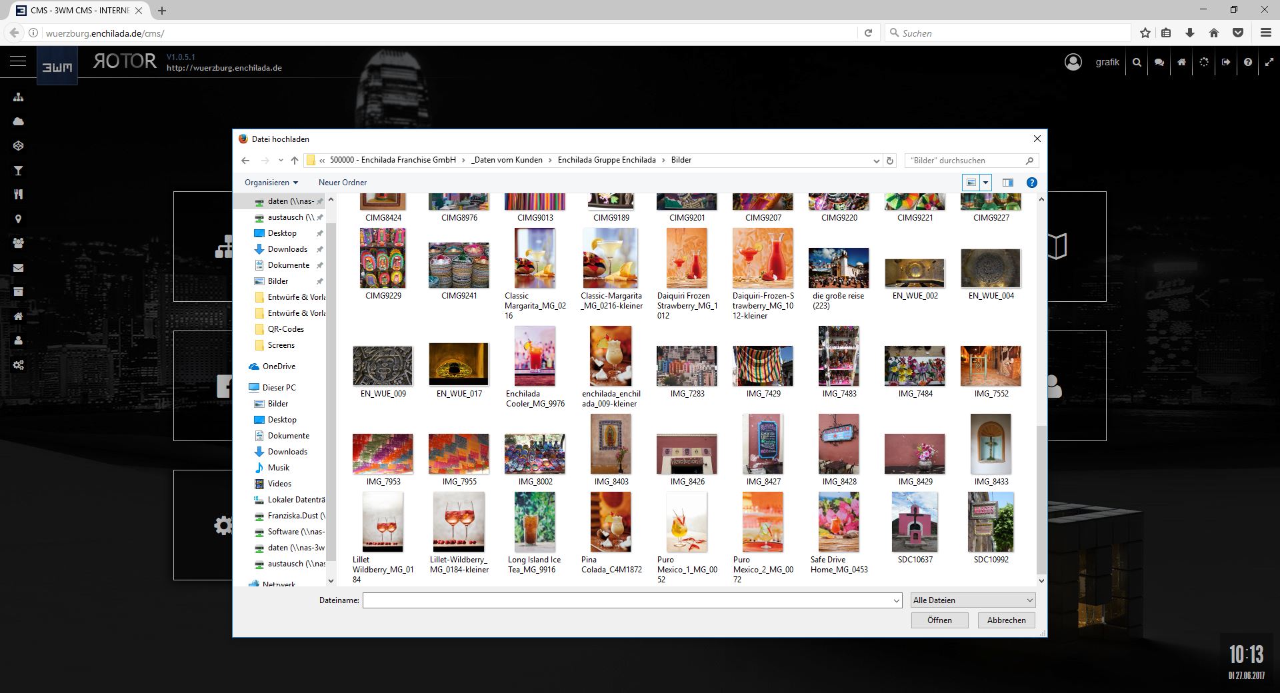Click the search icon in CMS header
This screenshot has height=693, width=1280.
(1137, 62)
